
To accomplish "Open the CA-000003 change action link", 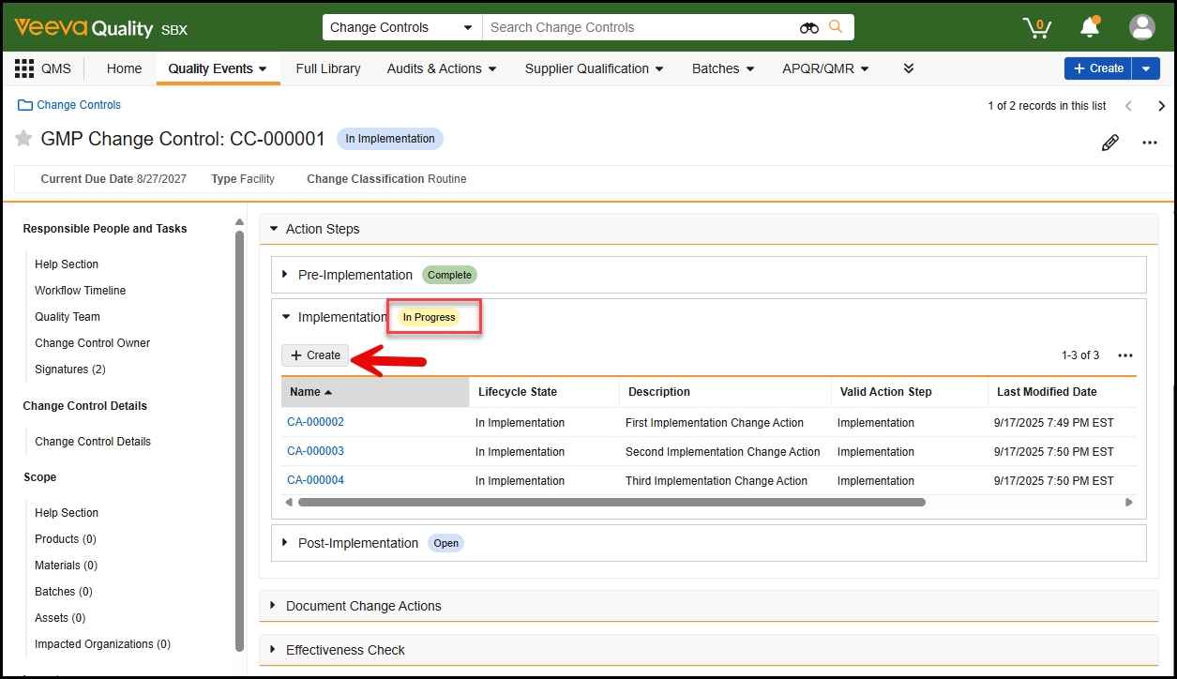I will (315, 451).
